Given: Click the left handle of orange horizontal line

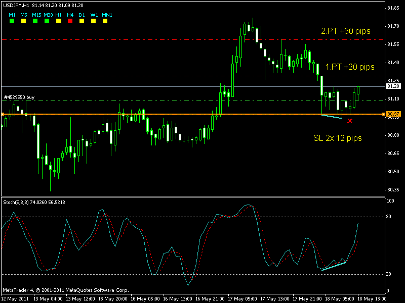Looking at the screenshot, I should coord(3,114).
